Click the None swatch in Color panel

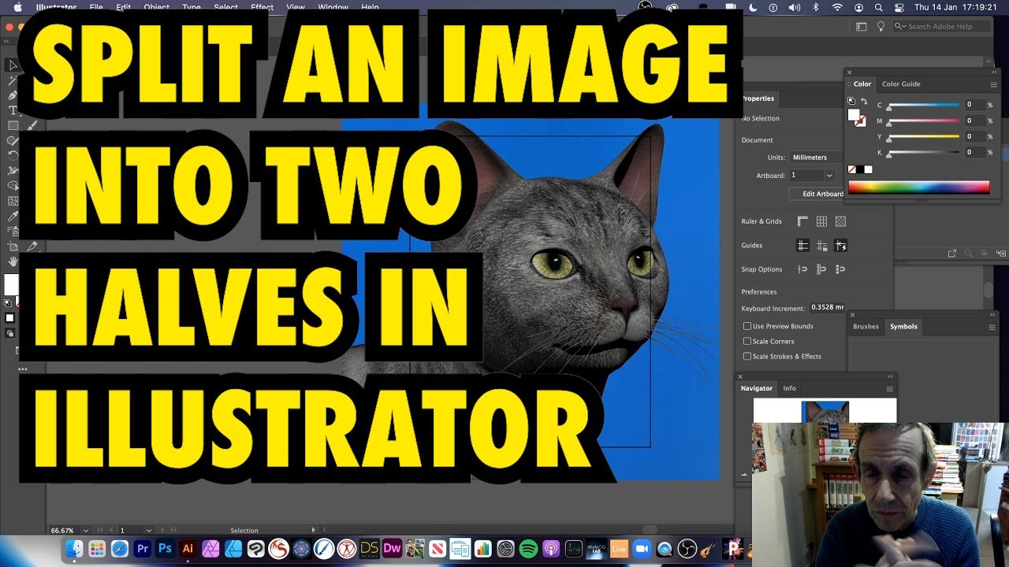852,169
